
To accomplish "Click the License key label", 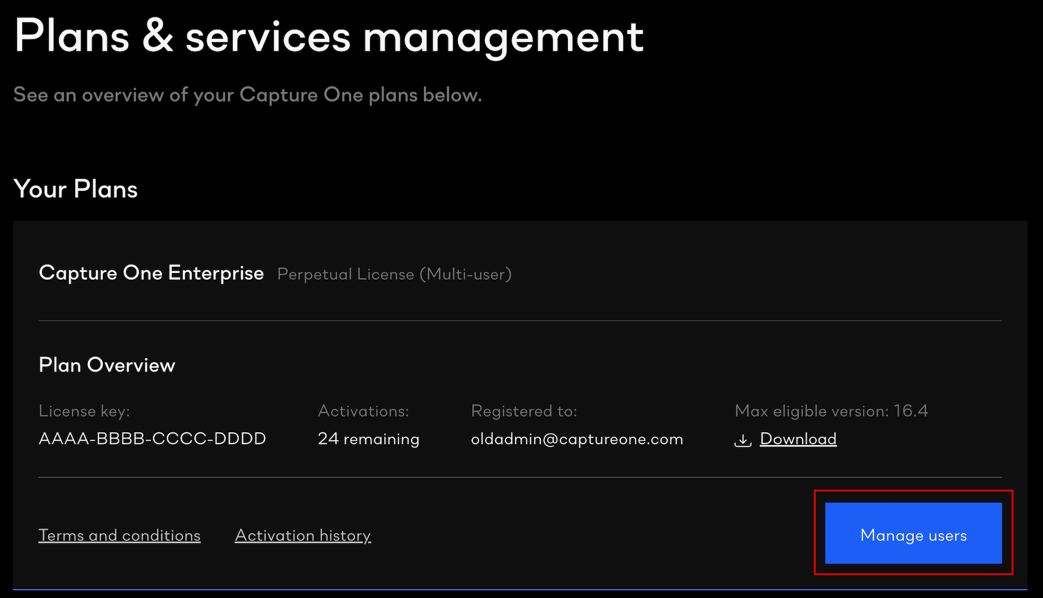I will click(x=84, y=411).
